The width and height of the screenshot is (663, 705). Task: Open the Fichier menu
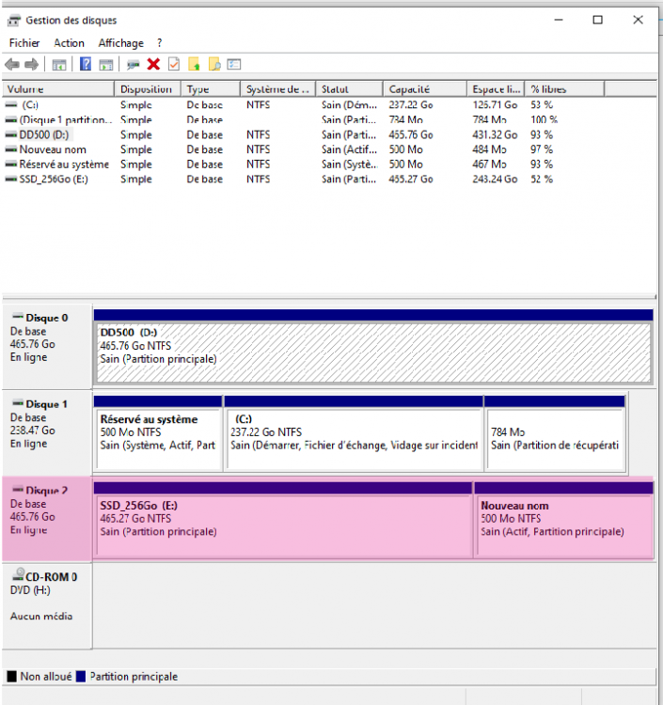(x=24, y=43)
